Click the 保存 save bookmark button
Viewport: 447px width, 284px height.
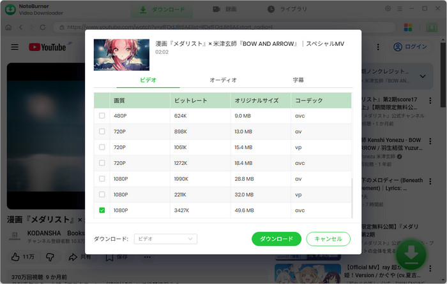tap(117, 257)
